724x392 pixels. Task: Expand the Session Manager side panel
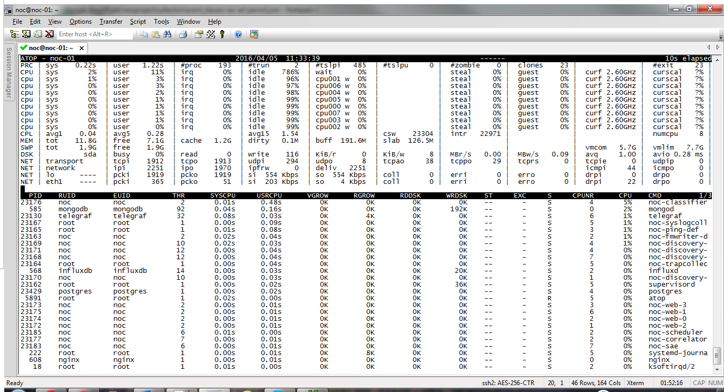(x=8, y=73)
